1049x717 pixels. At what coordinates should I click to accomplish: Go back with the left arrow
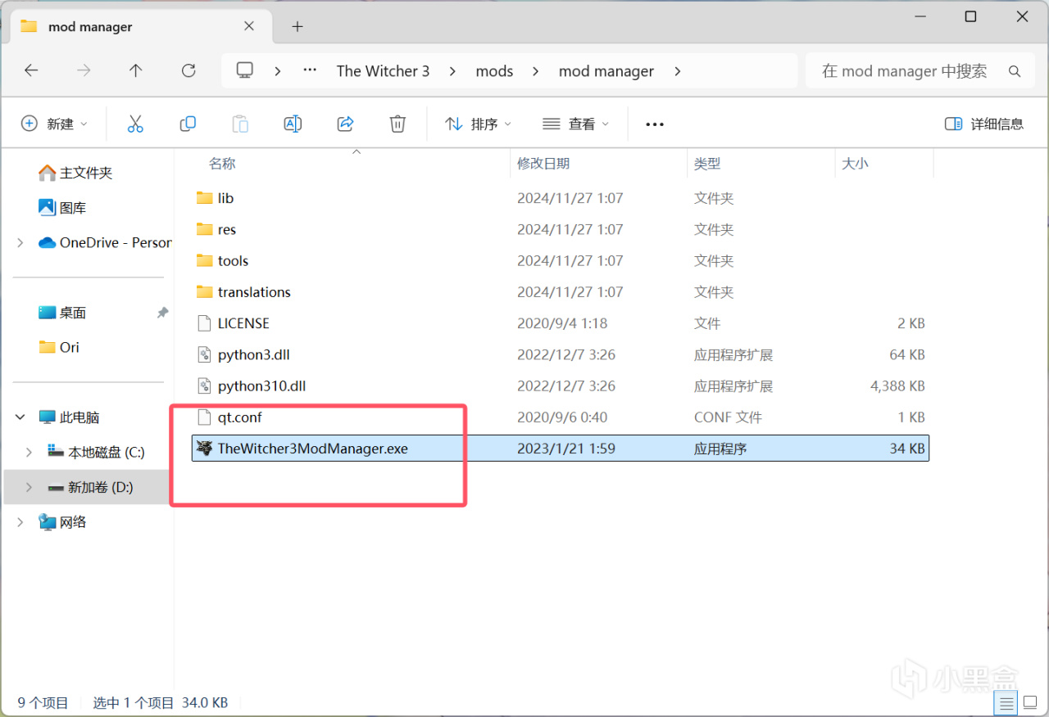31,70
